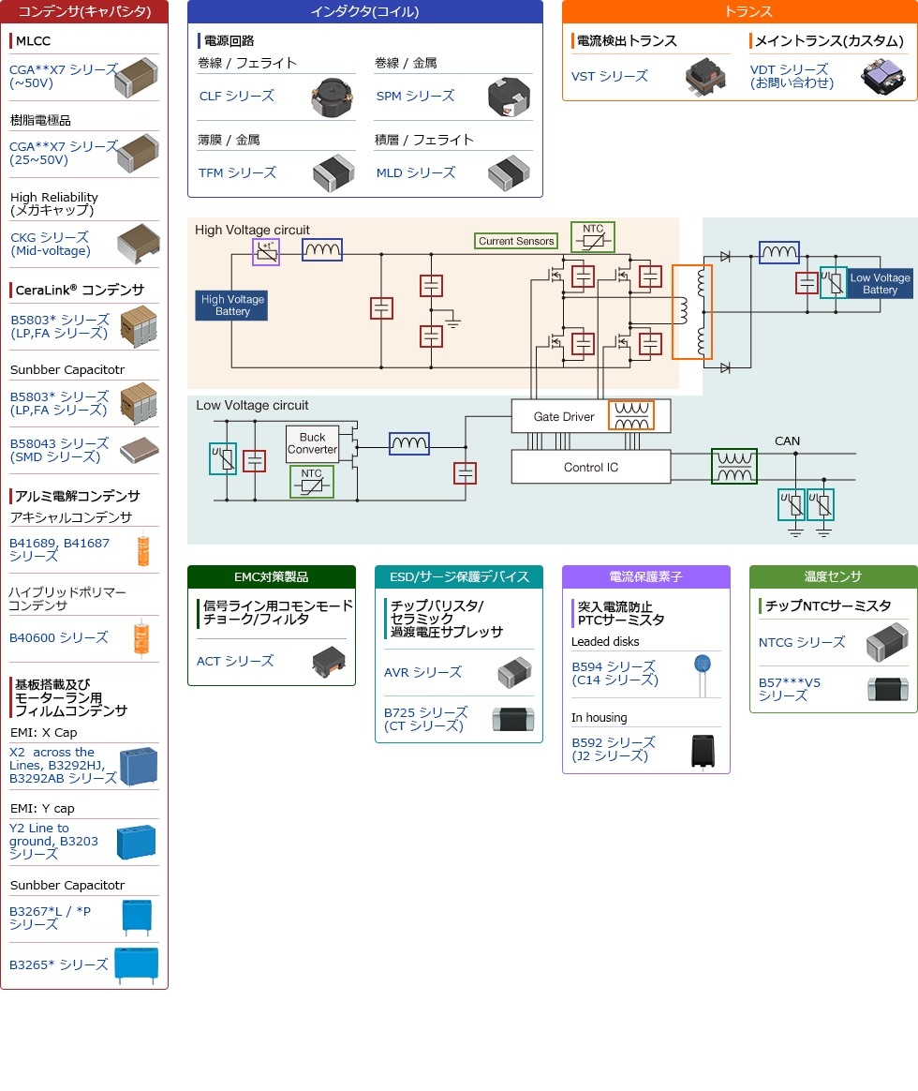Screen dimensions: 918x1091
Task: Click the Gate Driver block in diagram
Action: coord(563,416)
